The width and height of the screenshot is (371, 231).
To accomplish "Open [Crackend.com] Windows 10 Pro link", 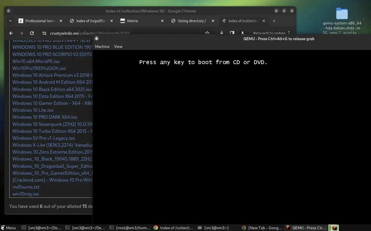I will click(52, 180).
